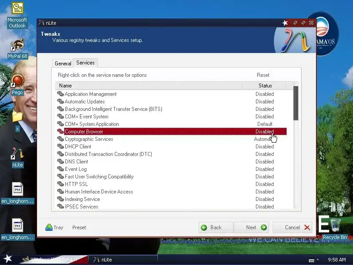
Task: Click the gear icon beside DNS Client
Action: tap(60, 161)
